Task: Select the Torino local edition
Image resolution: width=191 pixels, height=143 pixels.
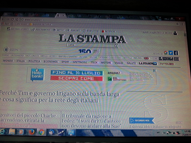Action: coord(6,55)
